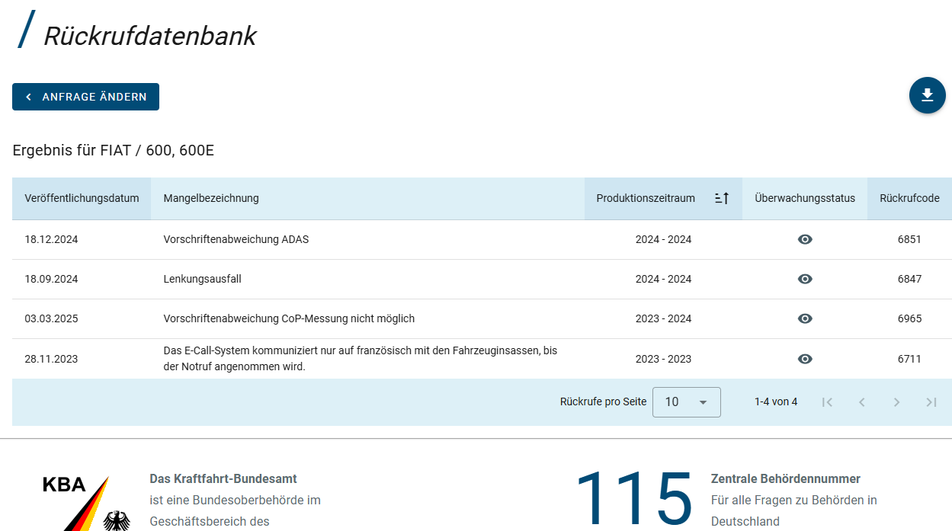Screen dimensions: 952x531
Task: Sort by Veröffentlichungsdatum column header
Action: click(82, 198)
